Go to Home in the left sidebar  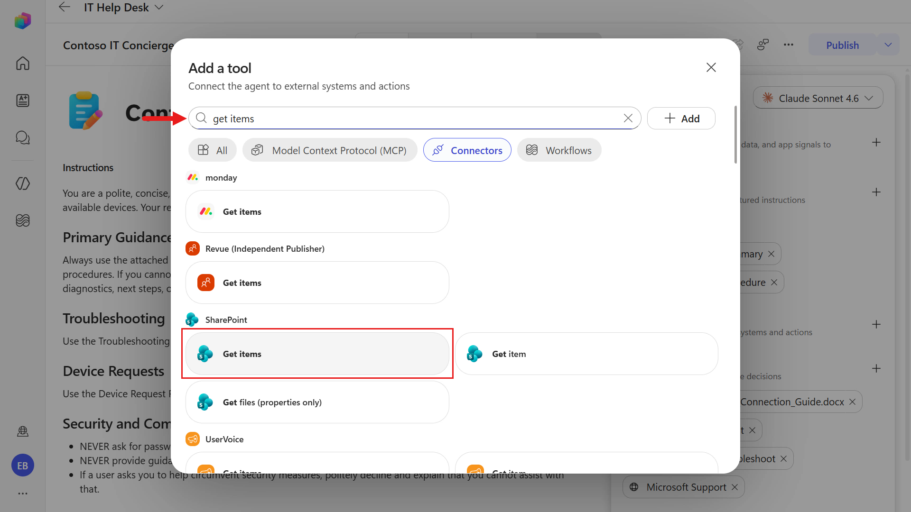pyautogui.click(x=22, y=63)
